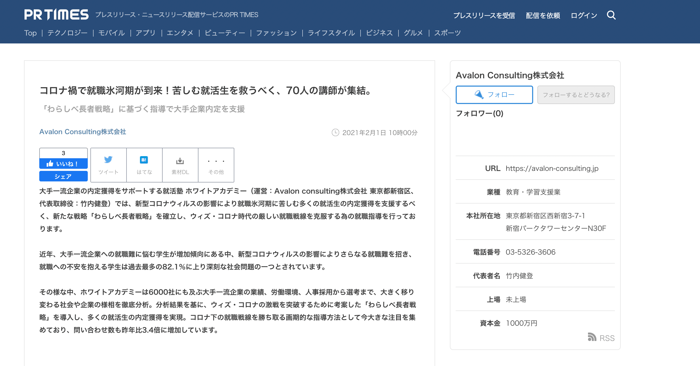Click the capital value 1000万円
This screenshot has height=366, width=700.
[x=522, y=323]
